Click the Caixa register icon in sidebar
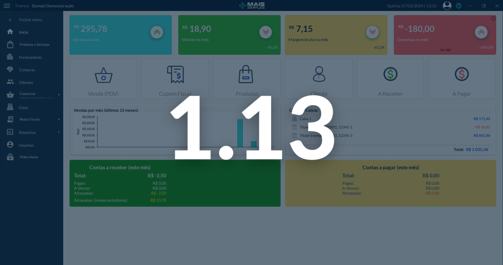Viewport: 503px width, 265px height. pyautogui.click(x=10, y=107)
